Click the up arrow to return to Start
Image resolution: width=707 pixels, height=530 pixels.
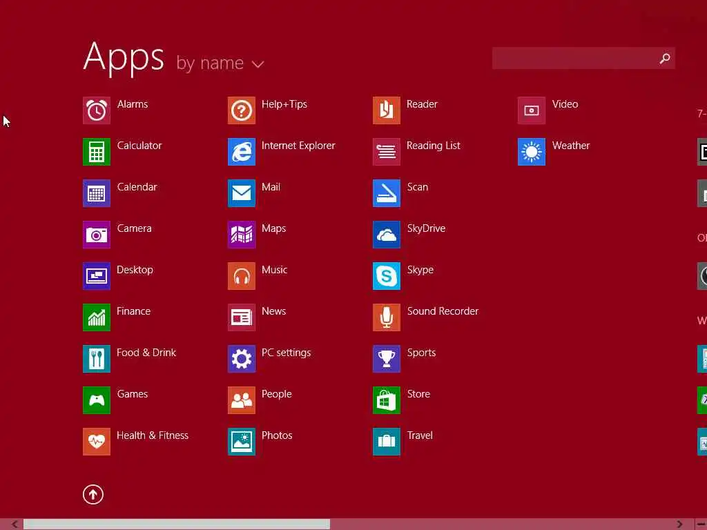tap(93, 494)
